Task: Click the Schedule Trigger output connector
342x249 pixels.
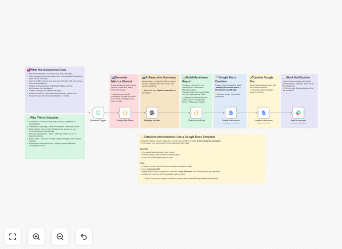Action: coord(104,113)
